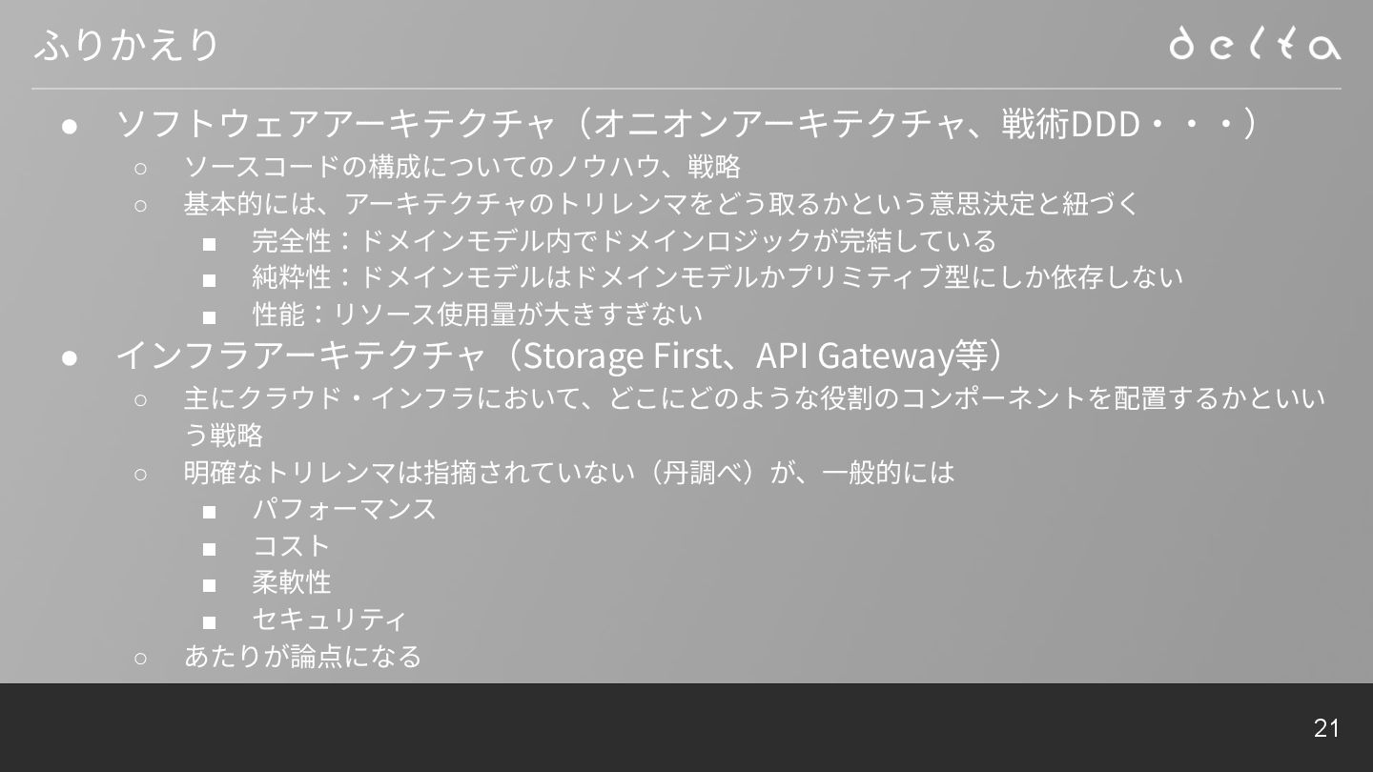Click the dark footer bar
The width and height of the screenshot is (1373, 772).
click(x=686, y=727)
